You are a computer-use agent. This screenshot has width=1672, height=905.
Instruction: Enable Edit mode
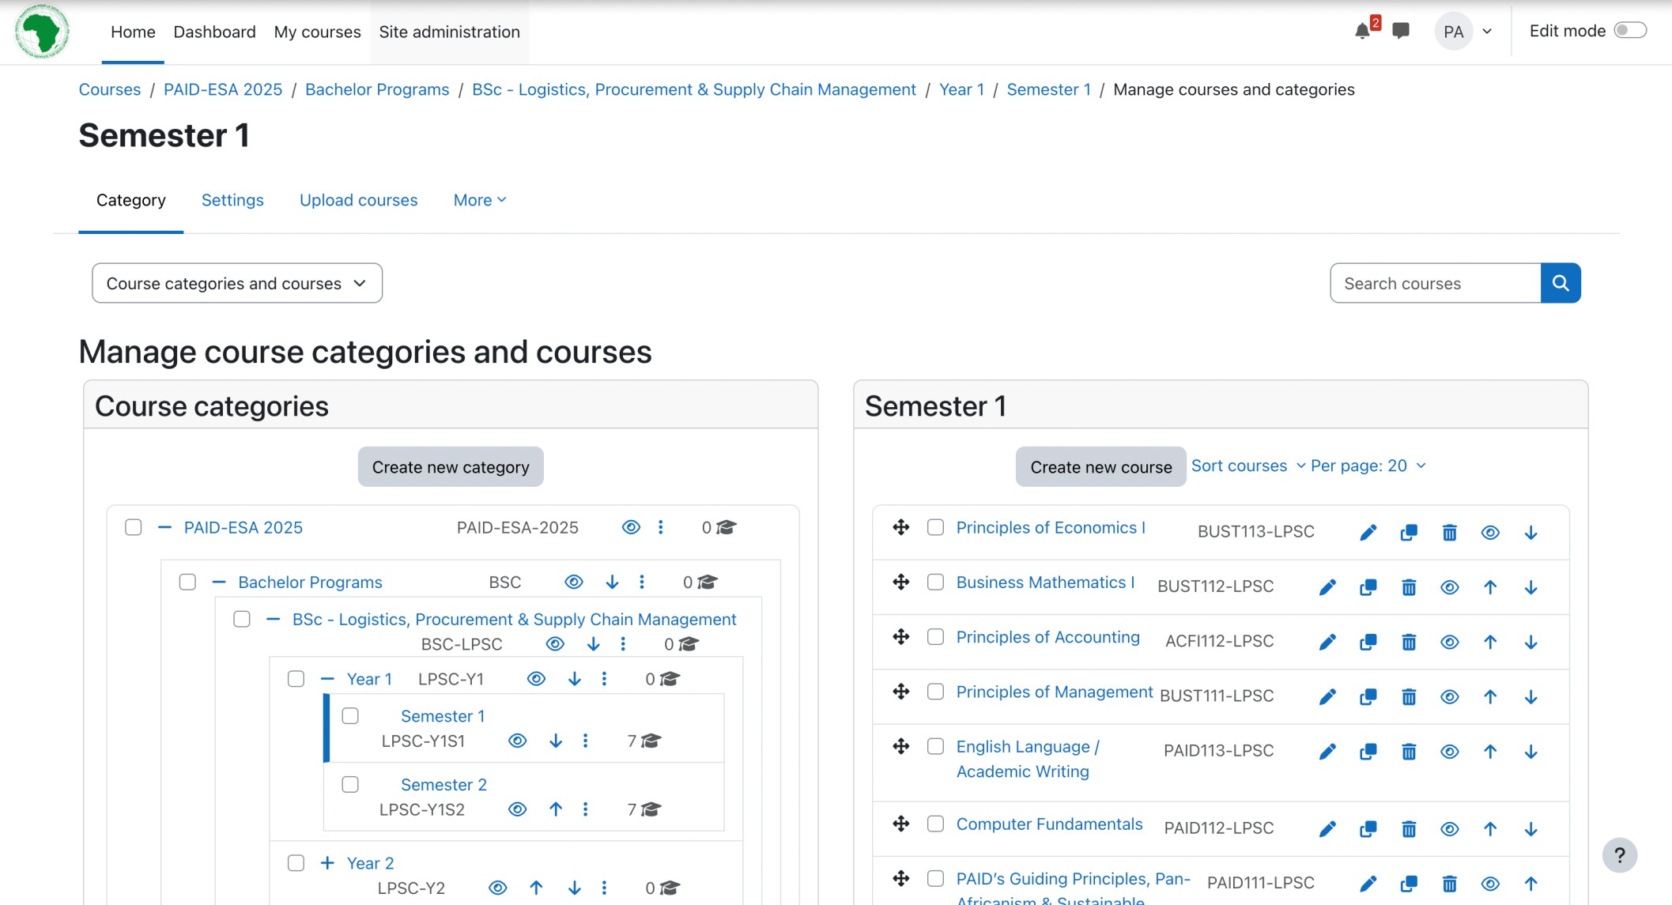pyautogui.click(x=1630, y=29)
